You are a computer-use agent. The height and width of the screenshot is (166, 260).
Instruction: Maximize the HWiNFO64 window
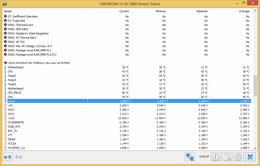244,3
